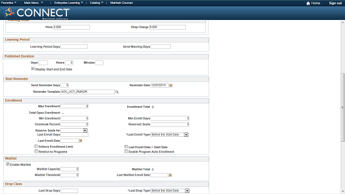Check Last Enroll Date = Start Date
Screen dimensions: 345x194
pos(126,147)
